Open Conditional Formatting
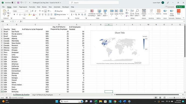 tap(92, 13)
